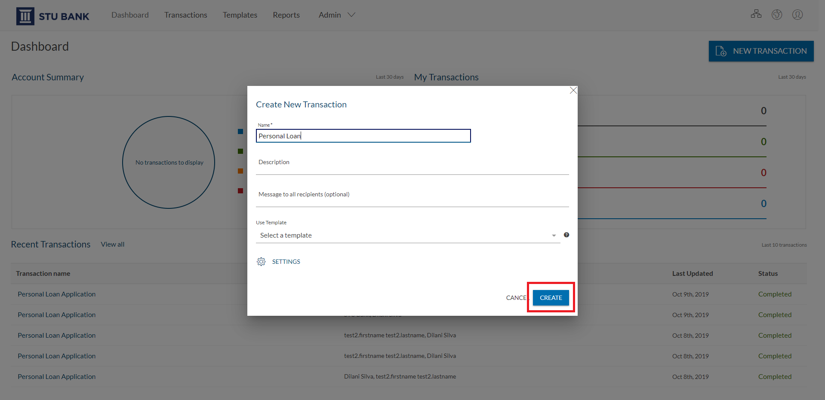Click the CREATE button

click(551, 298)
